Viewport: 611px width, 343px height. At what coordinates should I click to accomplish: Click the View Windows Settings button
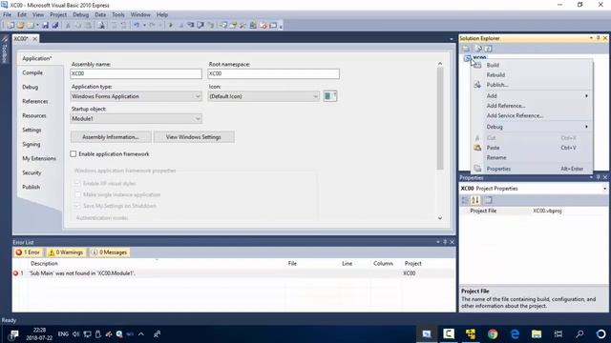(194, 137)
